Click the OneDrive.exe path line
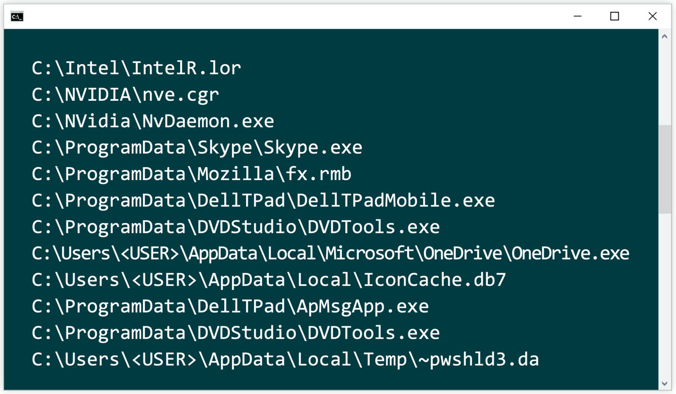The image size is (676, 394). pyautogui.click(x=330, y=253)
